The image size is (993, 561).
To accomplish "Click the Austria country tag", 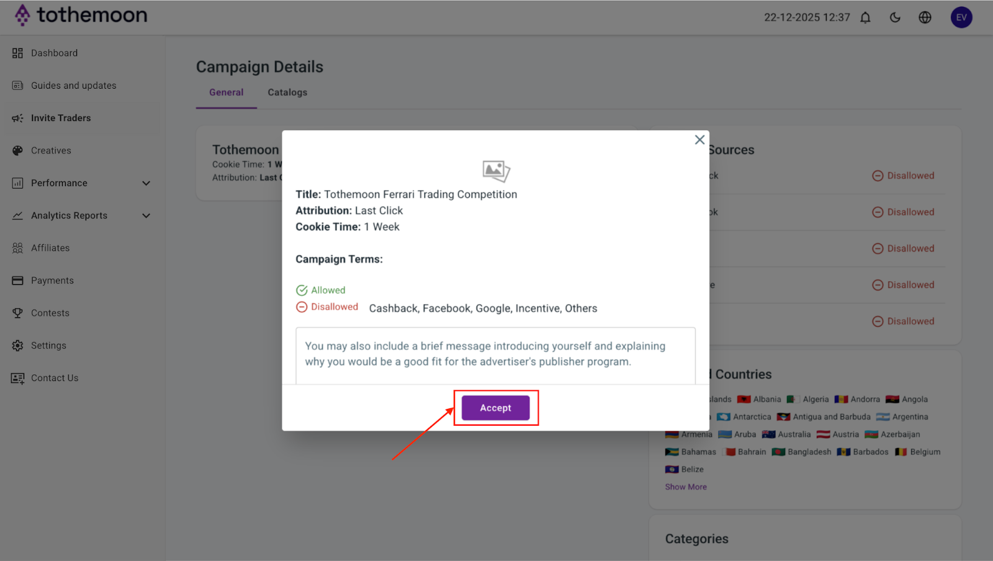I will 838,434.
